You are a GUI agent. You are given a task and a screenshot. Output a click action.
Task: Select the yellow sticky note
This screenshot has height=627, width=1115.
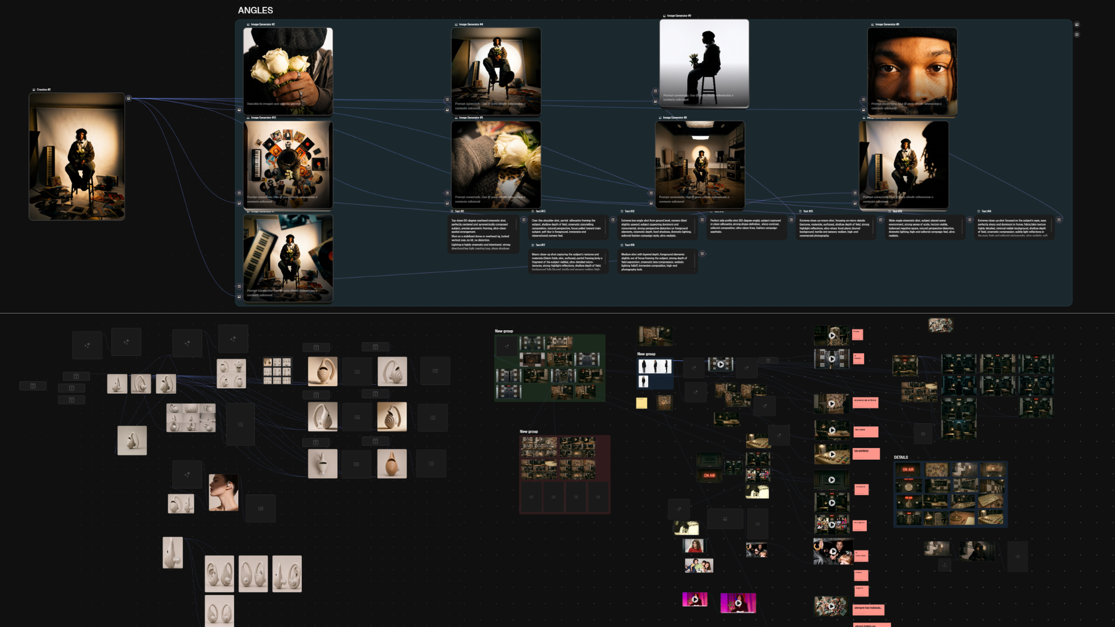point(641,403)
